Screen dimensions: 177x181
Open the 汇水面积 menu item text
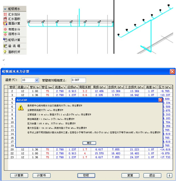coord(14,19)
